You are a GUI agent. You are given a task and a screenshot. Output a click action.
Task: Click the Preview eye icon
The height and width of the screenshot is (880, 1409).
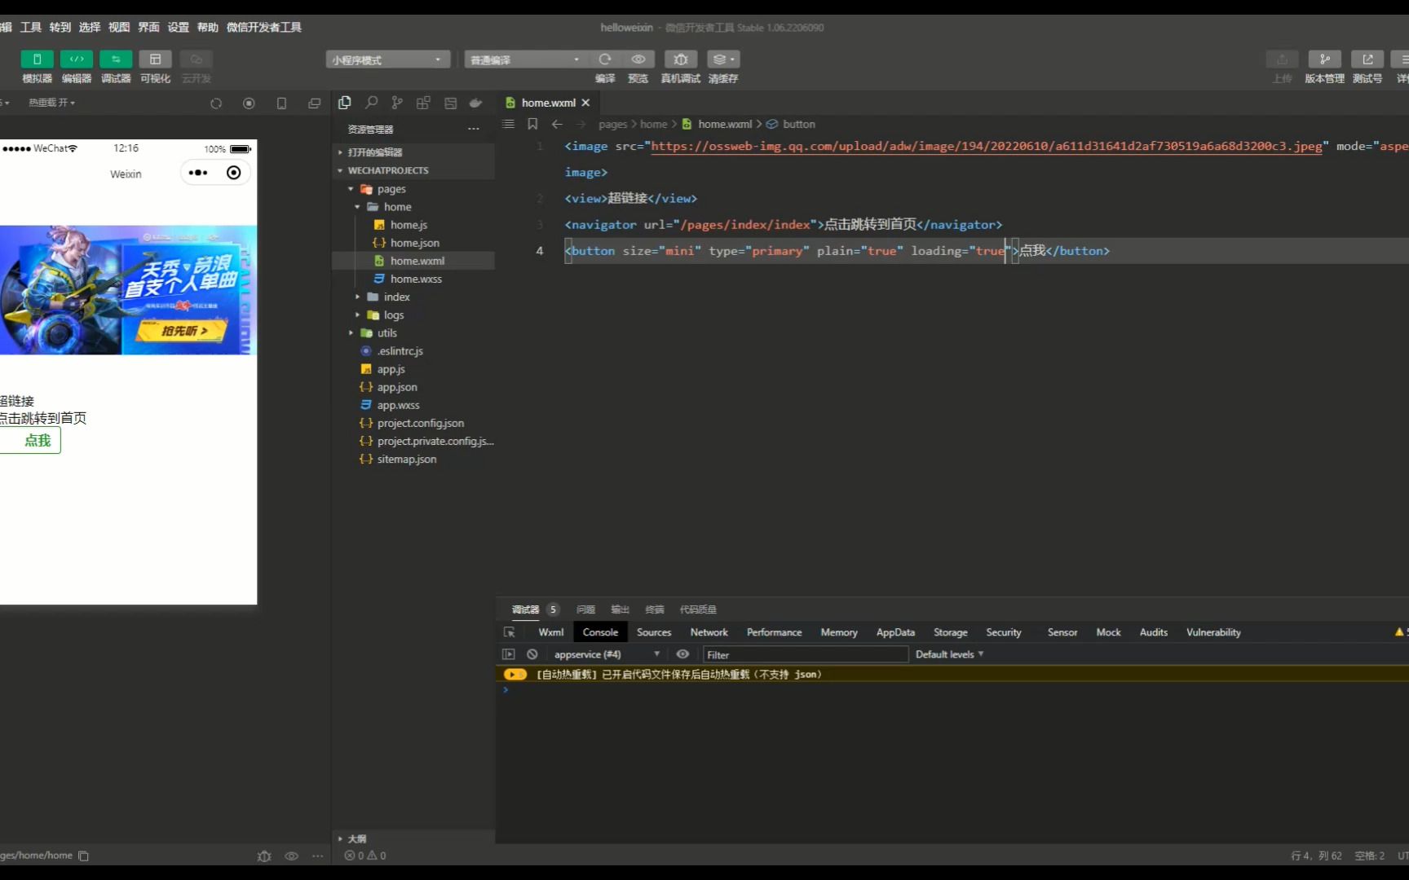638,59
